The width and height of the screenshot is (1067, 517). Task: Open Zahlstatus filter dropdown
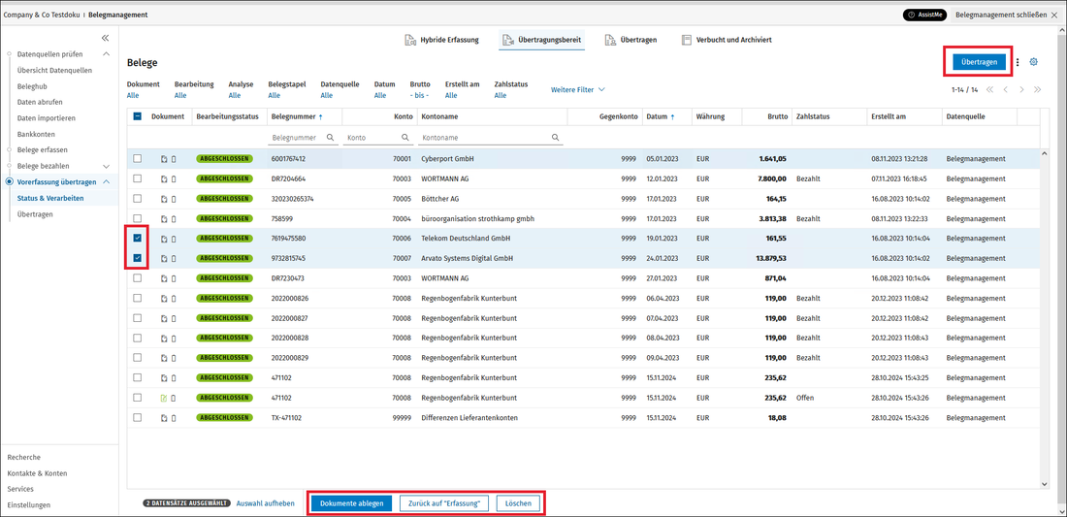pyautogui.click(x=501, y=96)
